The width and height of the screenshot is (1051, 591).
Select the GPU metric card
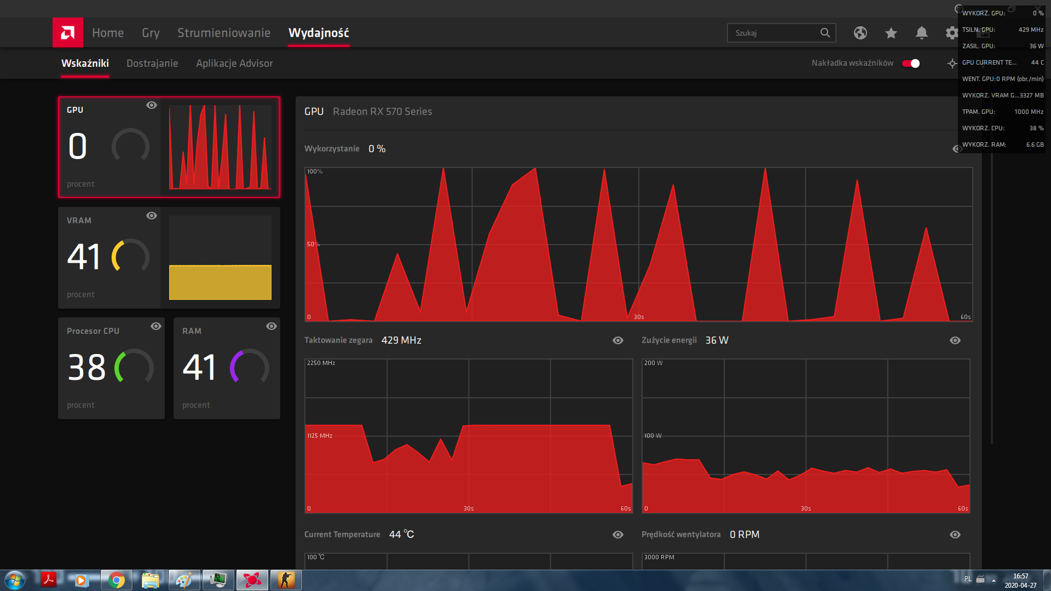[x=169, y=147]
